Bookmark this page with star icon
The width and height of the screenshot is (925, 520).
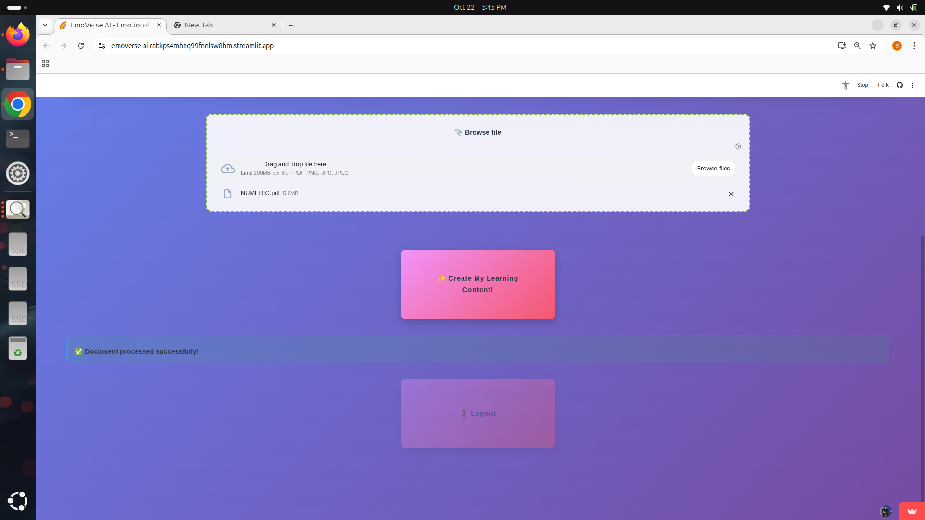click(873, 46)
